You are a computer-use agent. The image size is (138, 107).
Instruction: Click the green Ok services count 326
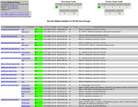tap(99, 7)
